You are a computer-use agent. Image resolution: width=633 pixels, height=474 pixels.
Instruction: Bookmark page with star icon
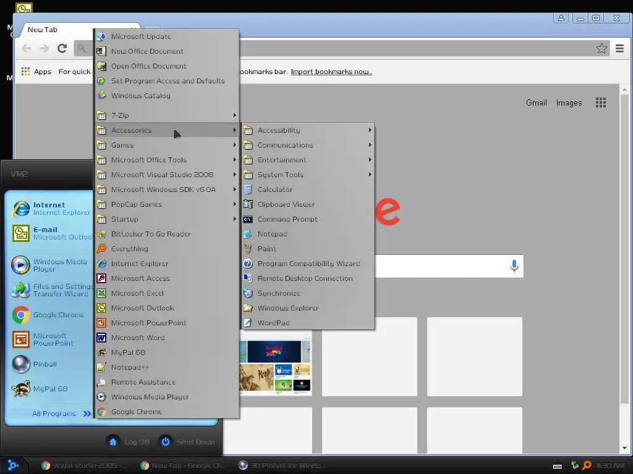tap(601, 48)
